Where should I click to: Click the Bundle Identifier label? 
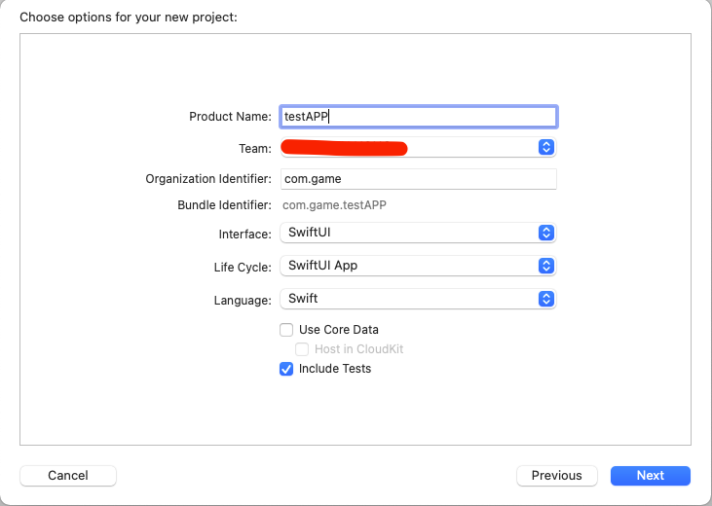[224, 205]
